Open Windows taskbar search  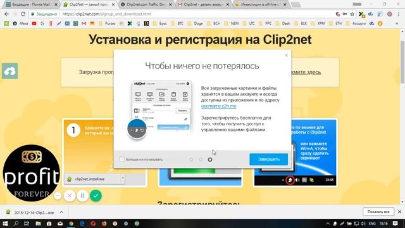[x=16, y=224]
